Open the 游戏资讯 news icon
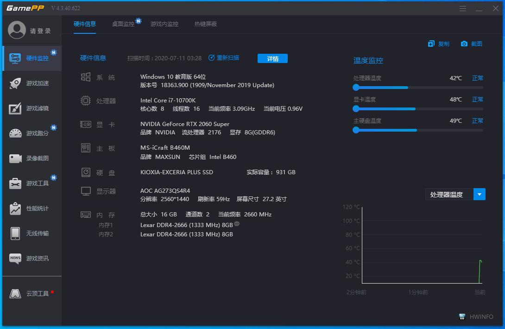This screenshot has height=329, width=505. point(15,258)
